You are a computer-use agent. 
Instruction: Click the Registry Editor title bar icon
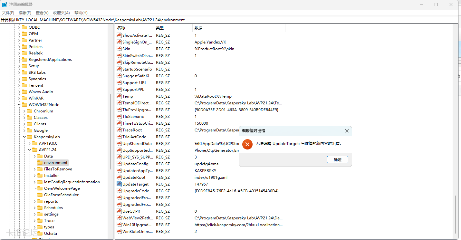click(5, 5)
